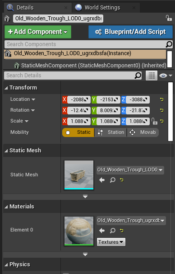Collapse the Physics section
Image resolution: width=175 pixels, height=274 pixels.
(6, 265)
